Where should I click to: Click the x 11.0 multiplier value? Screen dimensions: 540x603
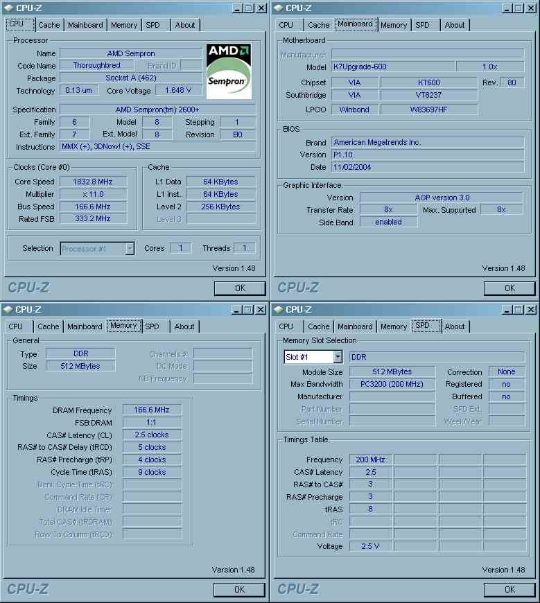point(93,194)
